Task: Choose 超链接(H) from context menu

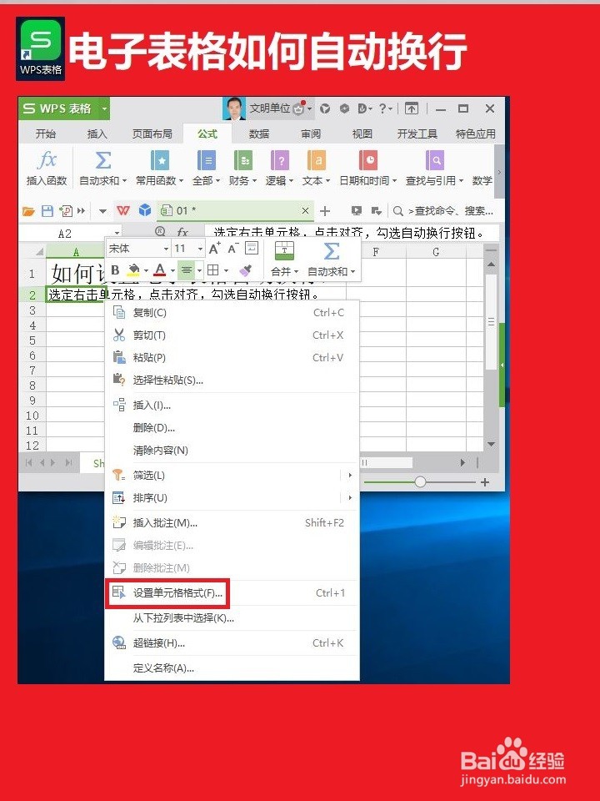Action: (232, 643)
